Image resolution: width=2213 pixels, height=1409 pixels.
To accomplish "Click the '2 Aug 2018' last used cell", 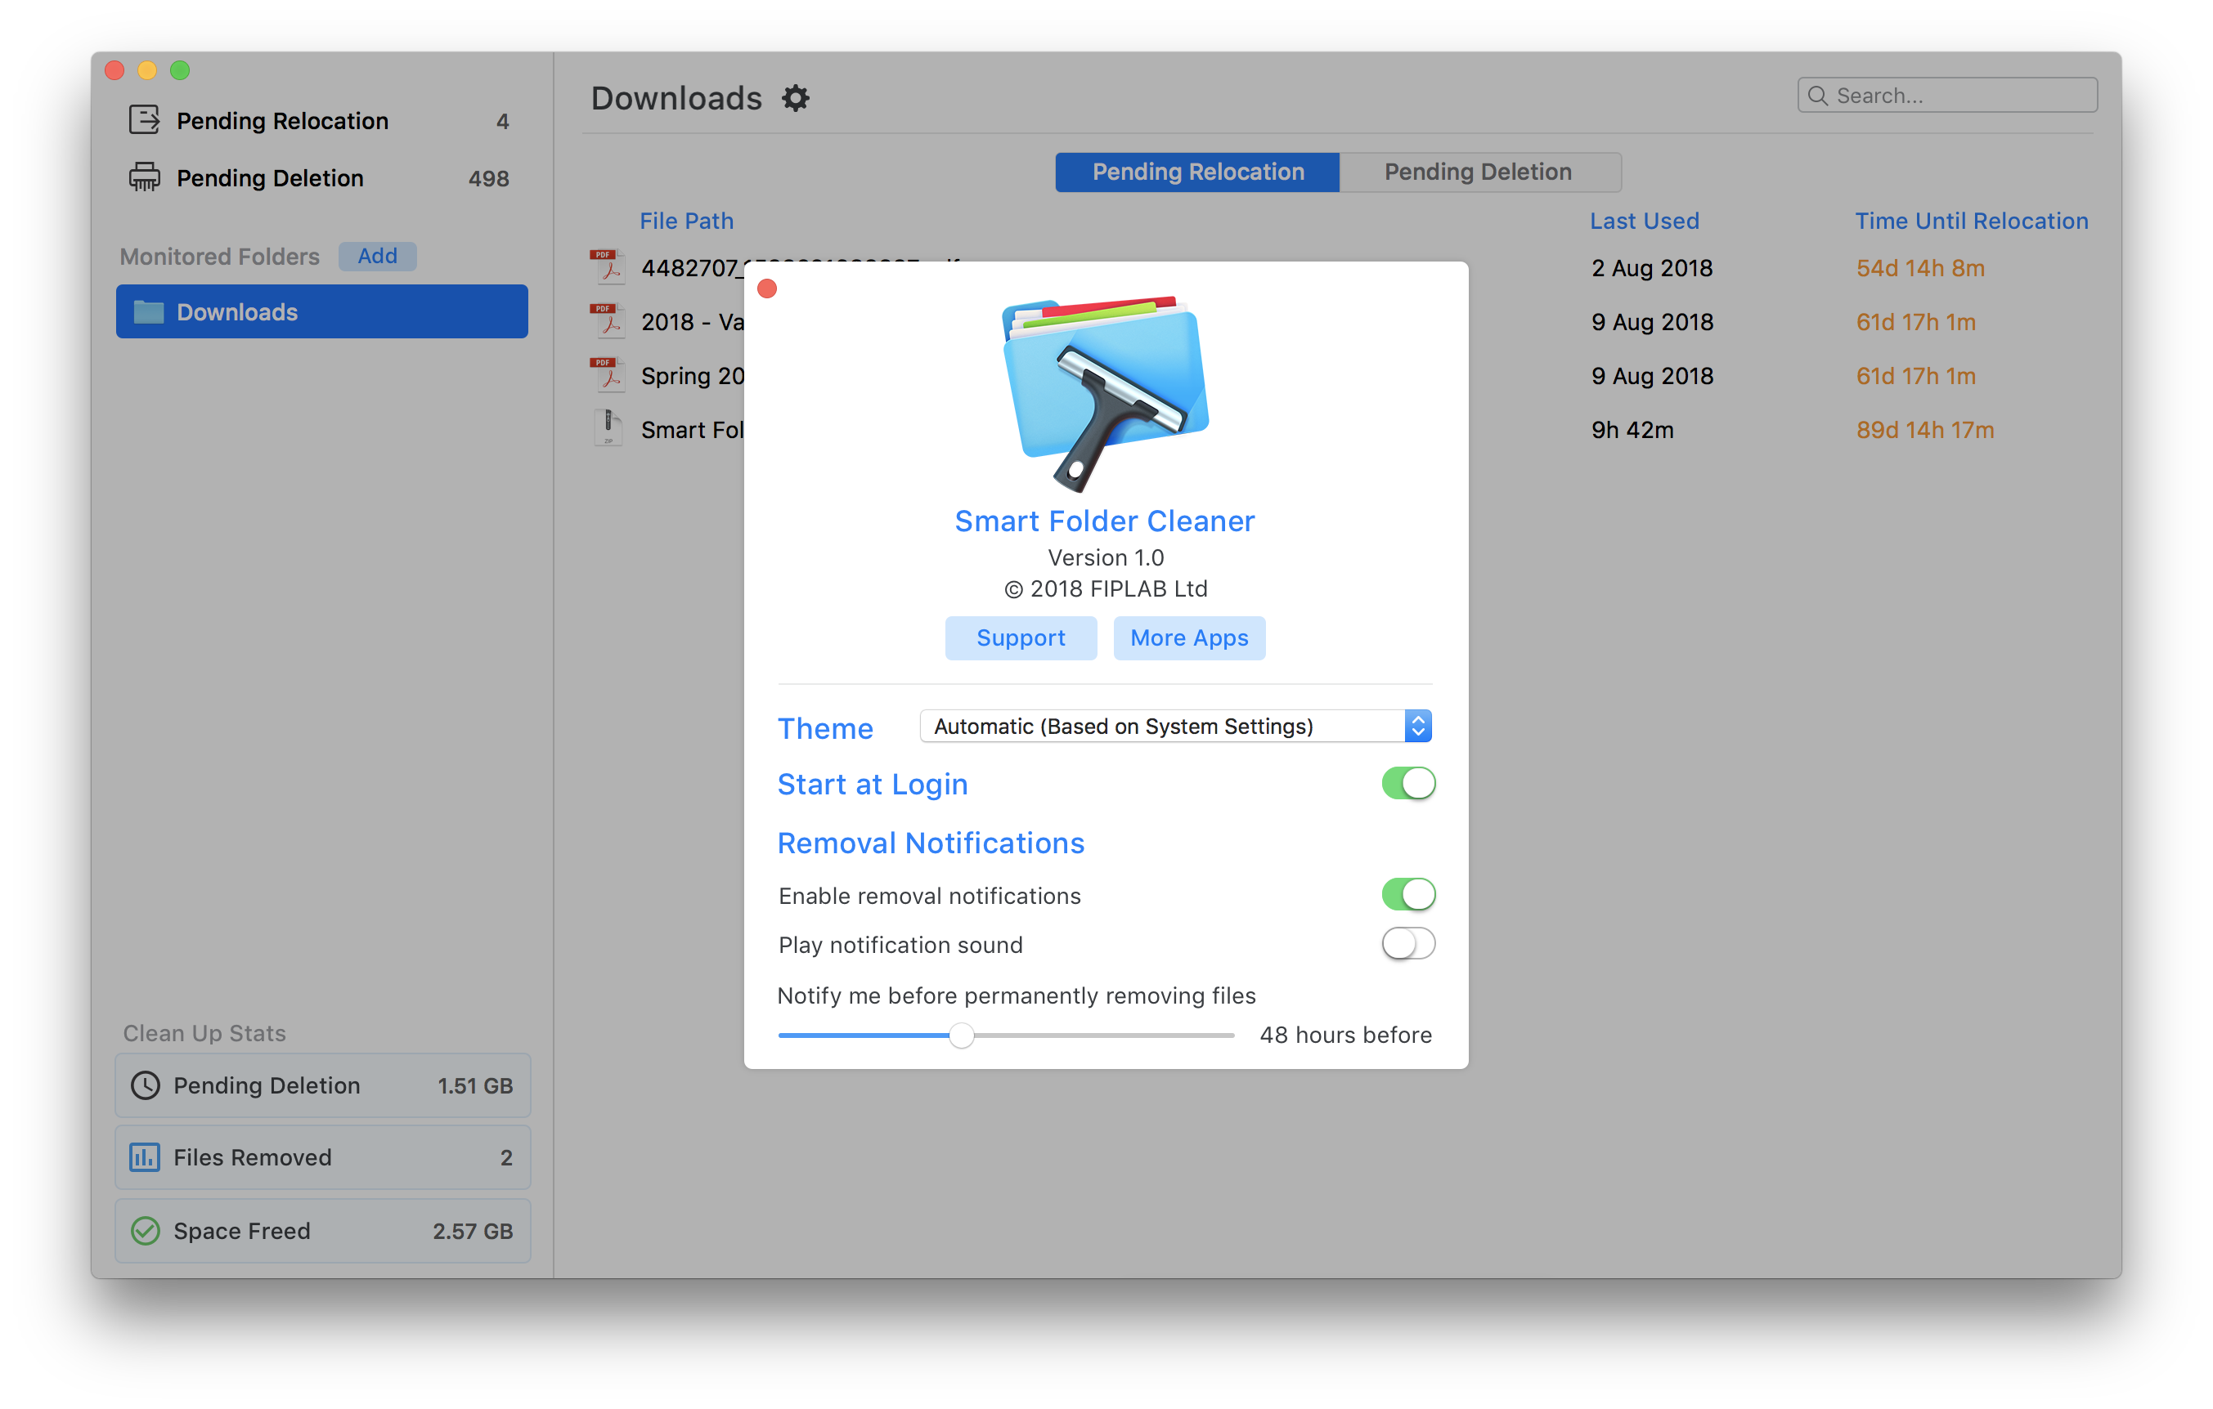I will [1651, 268].
